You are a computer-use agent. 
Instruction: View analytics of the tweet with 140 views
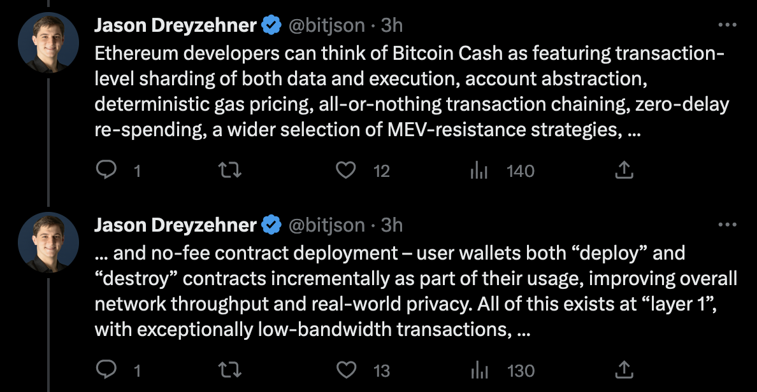478,171
